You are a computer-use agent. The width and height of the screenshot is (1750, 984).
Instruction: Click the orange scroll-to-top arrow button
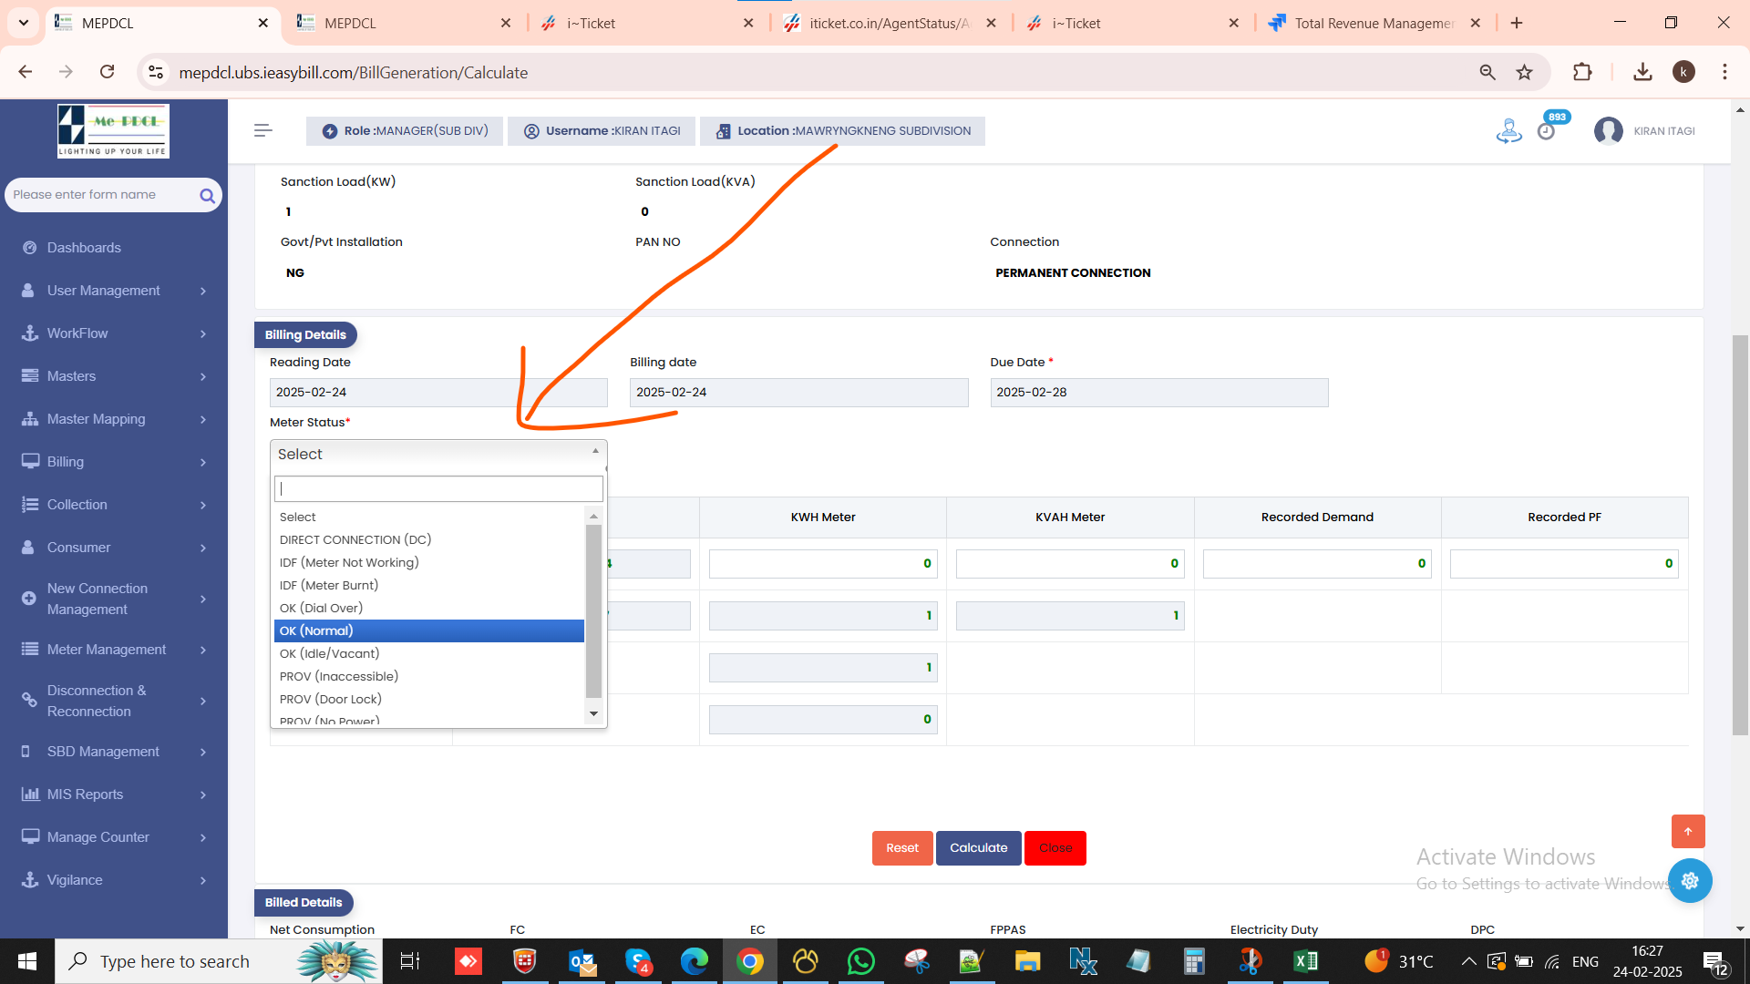(x=1688, y=831)
